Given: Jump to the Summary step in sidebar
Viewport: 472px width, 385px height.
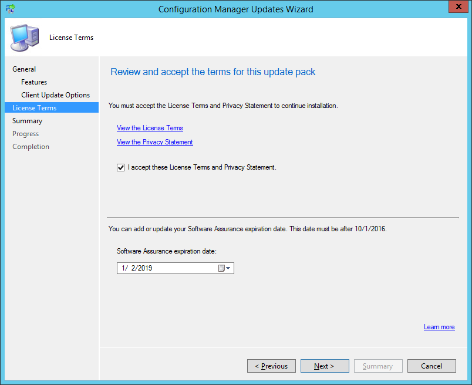Looking at the screenshot, I should [28, 121].
